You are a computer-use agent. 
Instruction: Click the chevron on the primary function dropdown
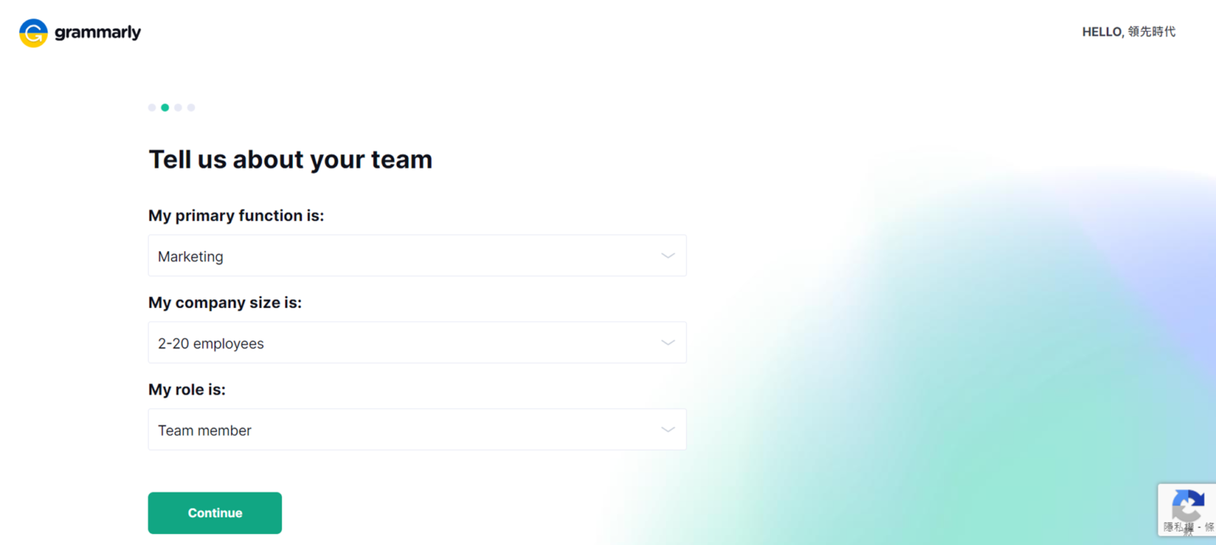[x=667, y=255]
